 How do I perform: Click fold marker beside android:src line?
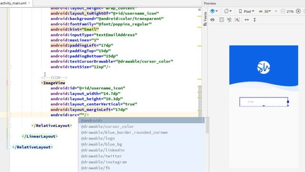pos(10,115)
